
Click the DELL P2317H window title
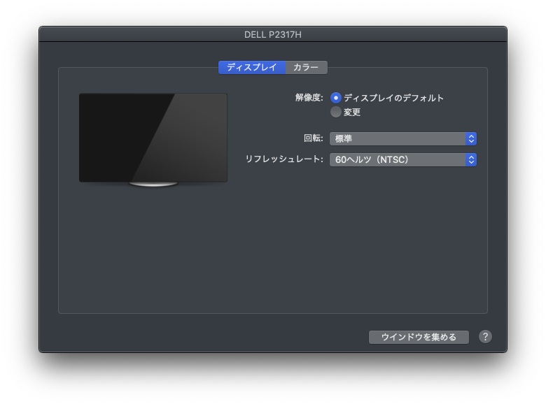(273, 35)
